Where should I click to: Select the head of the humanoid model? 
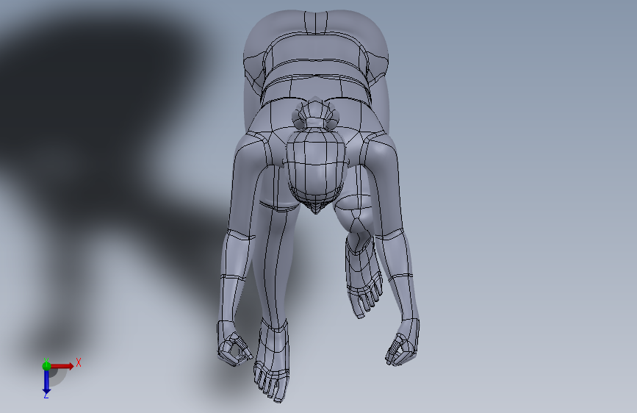316,170
